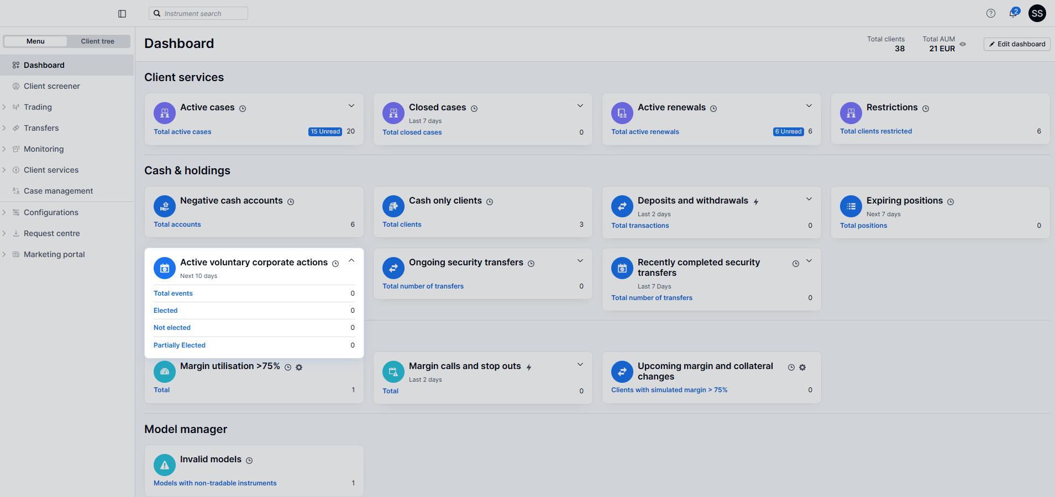Viewport: 1055px width, 497px height.
Task: Open settings gear on Margin utilisation card
Action: click(299, 367)
